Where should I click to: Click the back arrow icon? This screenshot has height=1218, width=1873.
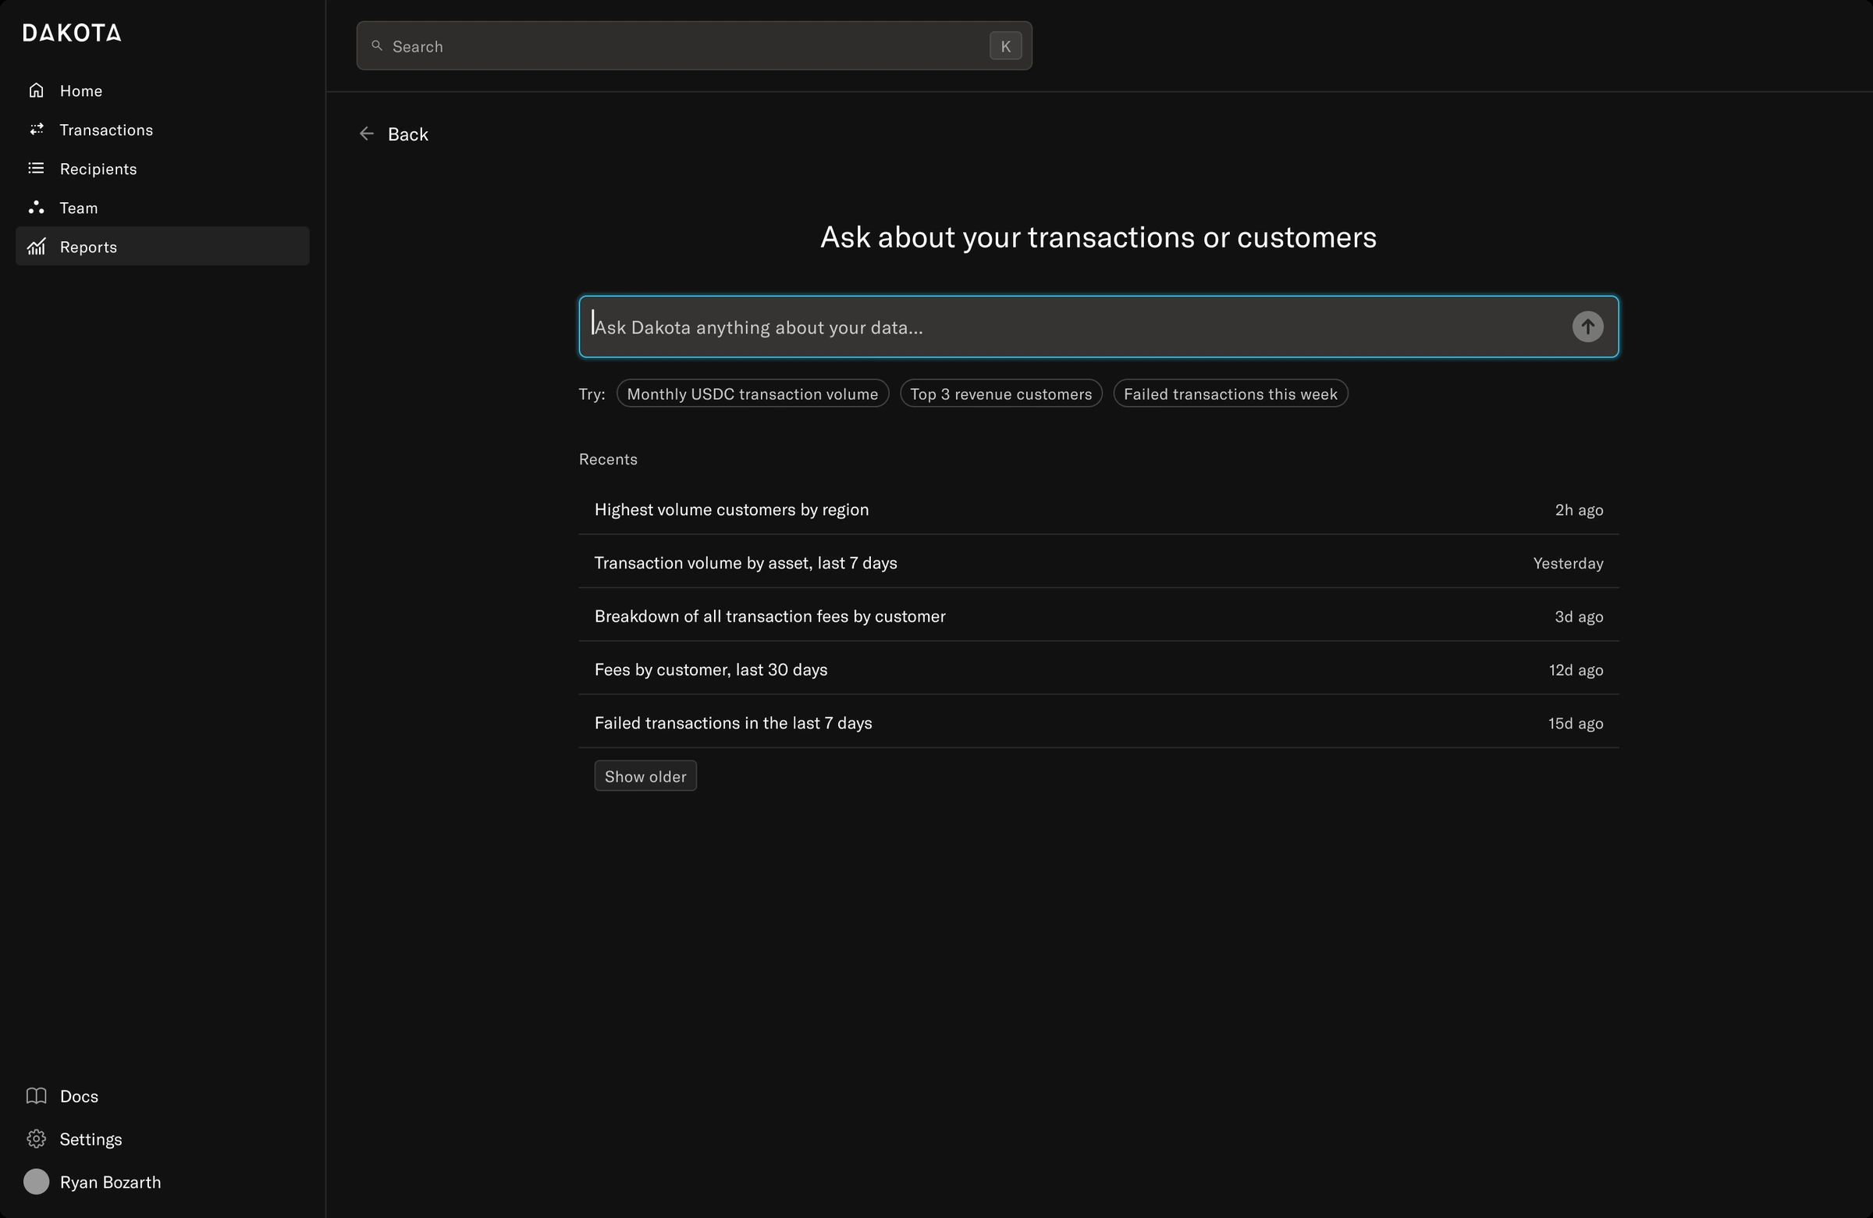366,134
